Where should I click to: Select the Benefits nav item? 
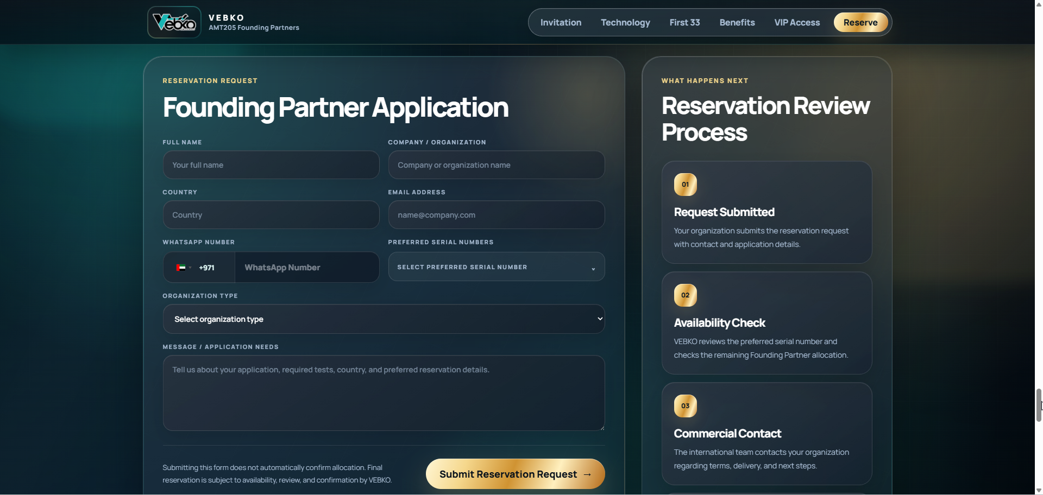(737, 22)
